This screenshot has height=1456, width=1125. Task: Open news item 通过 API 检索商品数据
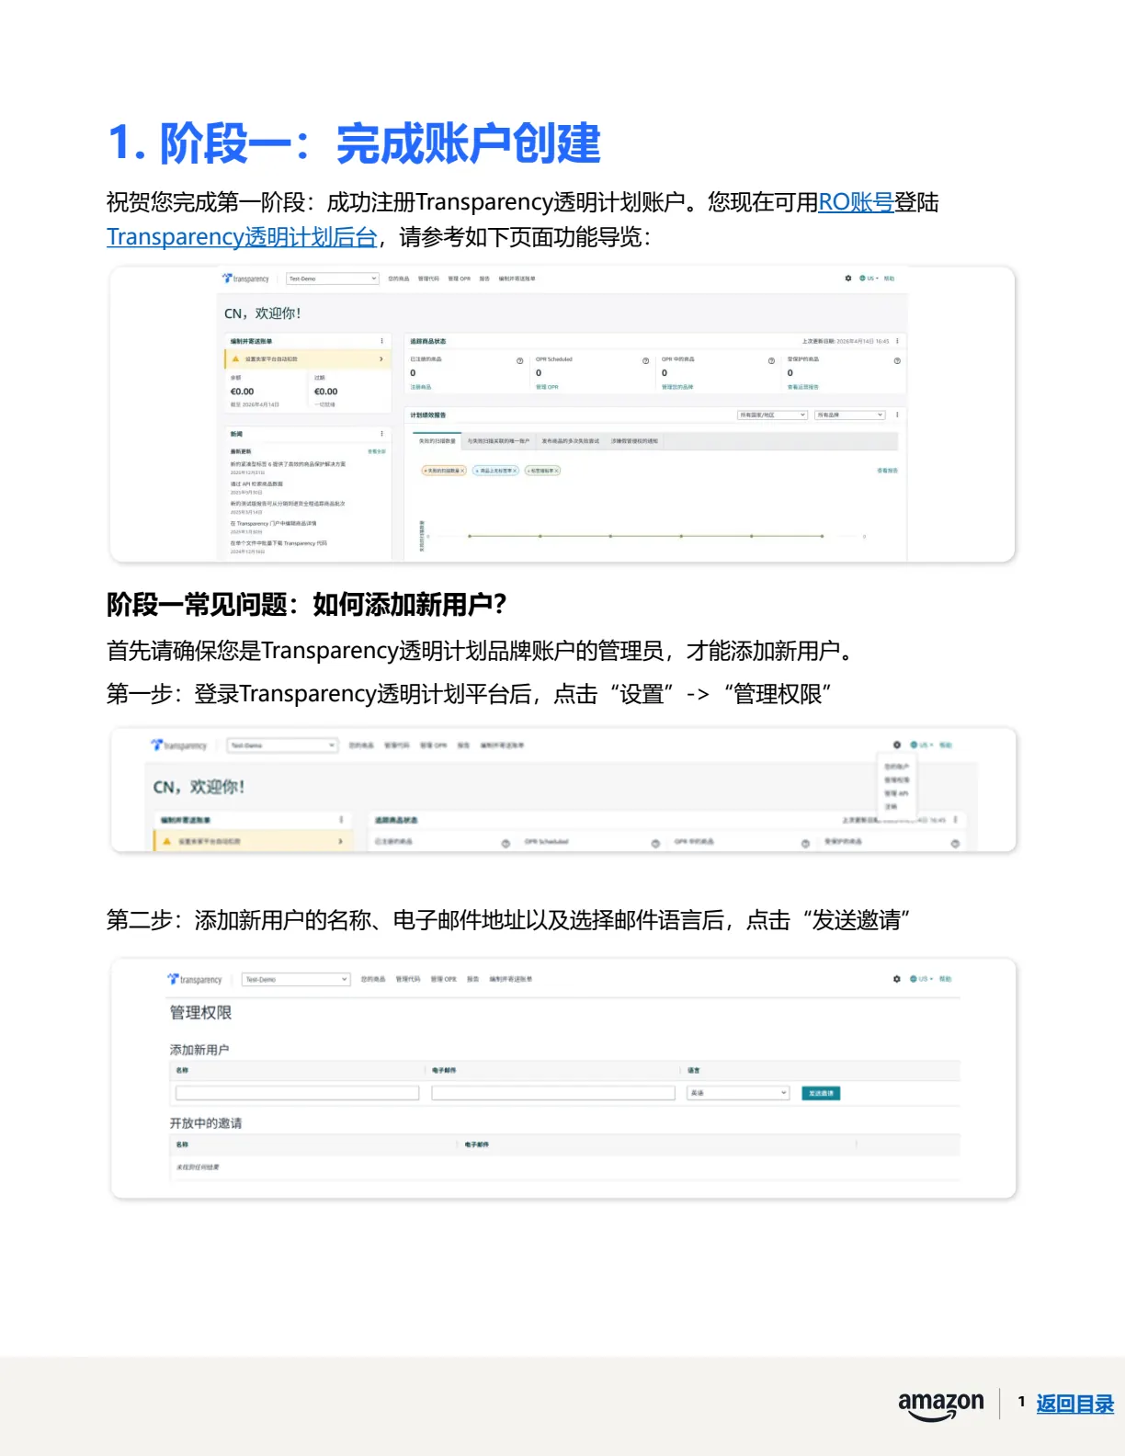pos(256,483)
